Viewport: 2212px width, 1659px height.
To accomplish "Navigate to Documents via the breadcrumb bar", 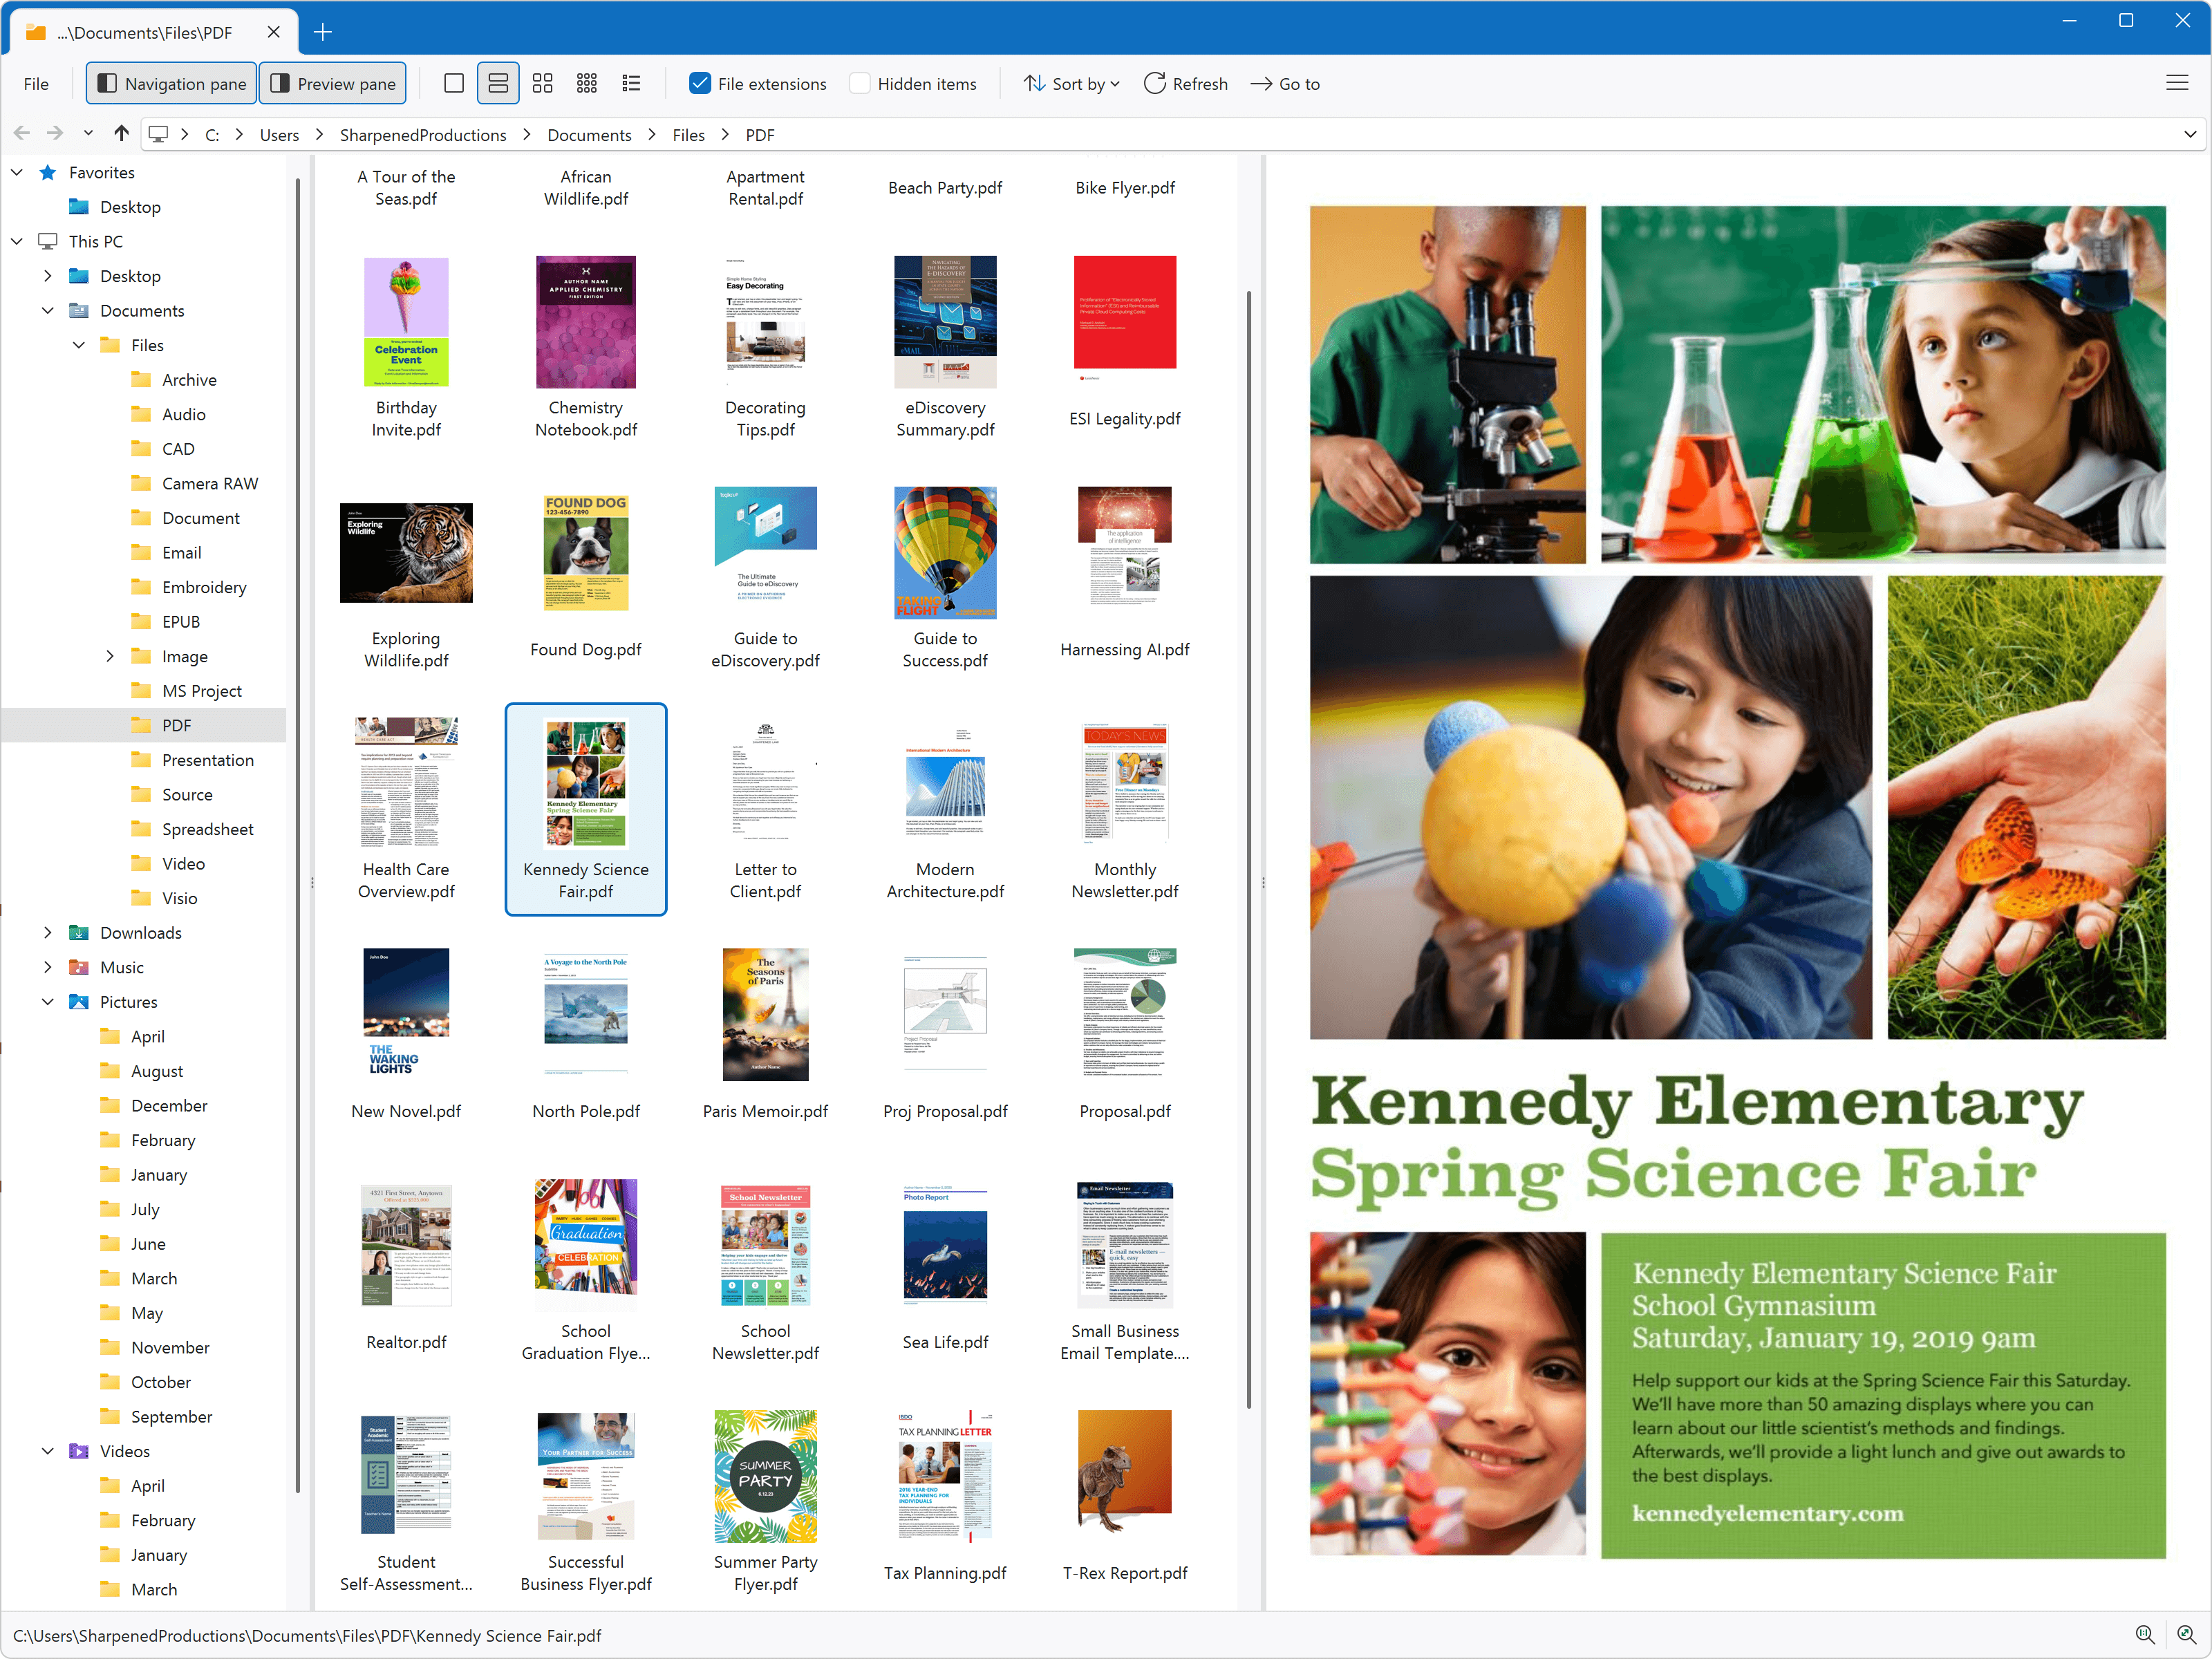I will 589,134.
